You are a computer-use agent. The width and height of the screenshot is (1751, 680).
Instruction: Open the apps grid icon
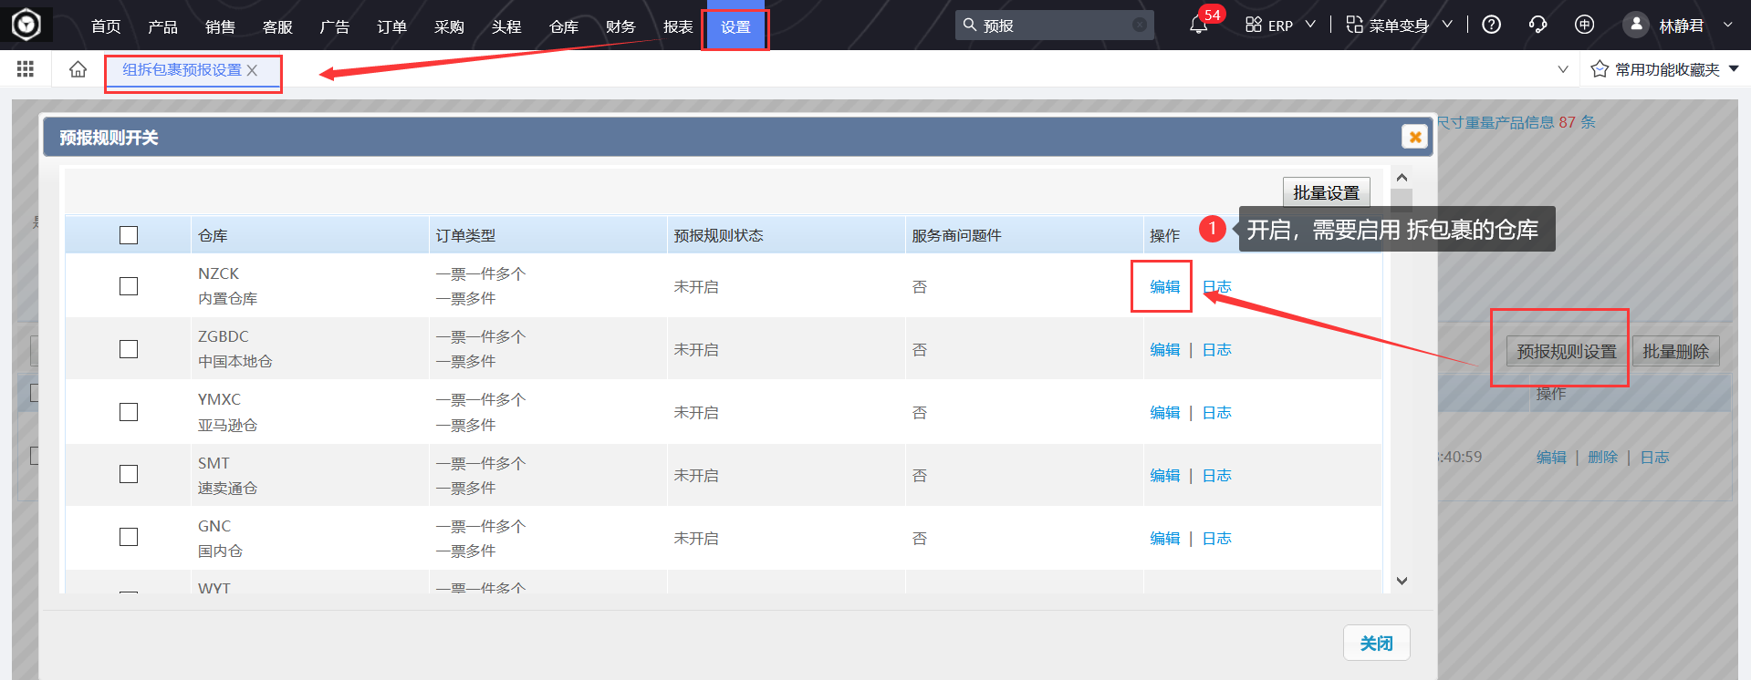coord(26,69)
